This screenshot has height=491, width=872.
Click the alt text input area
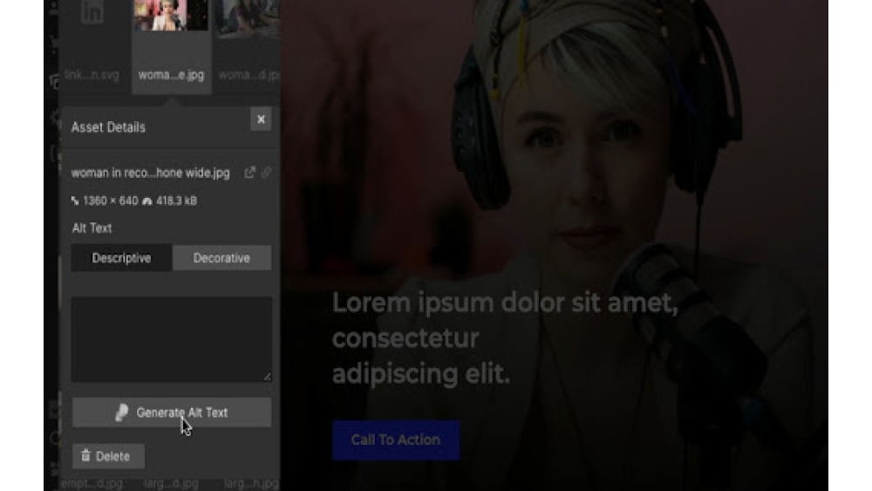click(171, 339)
